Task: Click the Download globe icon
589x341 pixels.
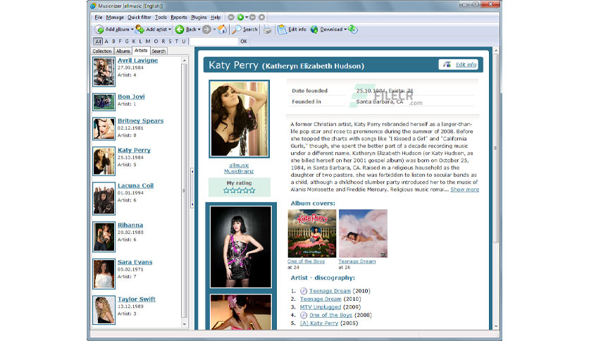Action: [x=314, y=30]
